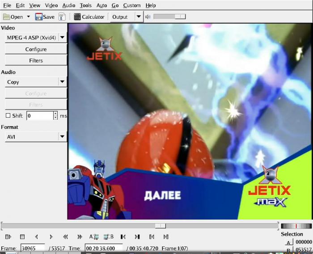Open the Audio menu
The height and width of the screenshot is (254, 313).
(x=69, y=5)
